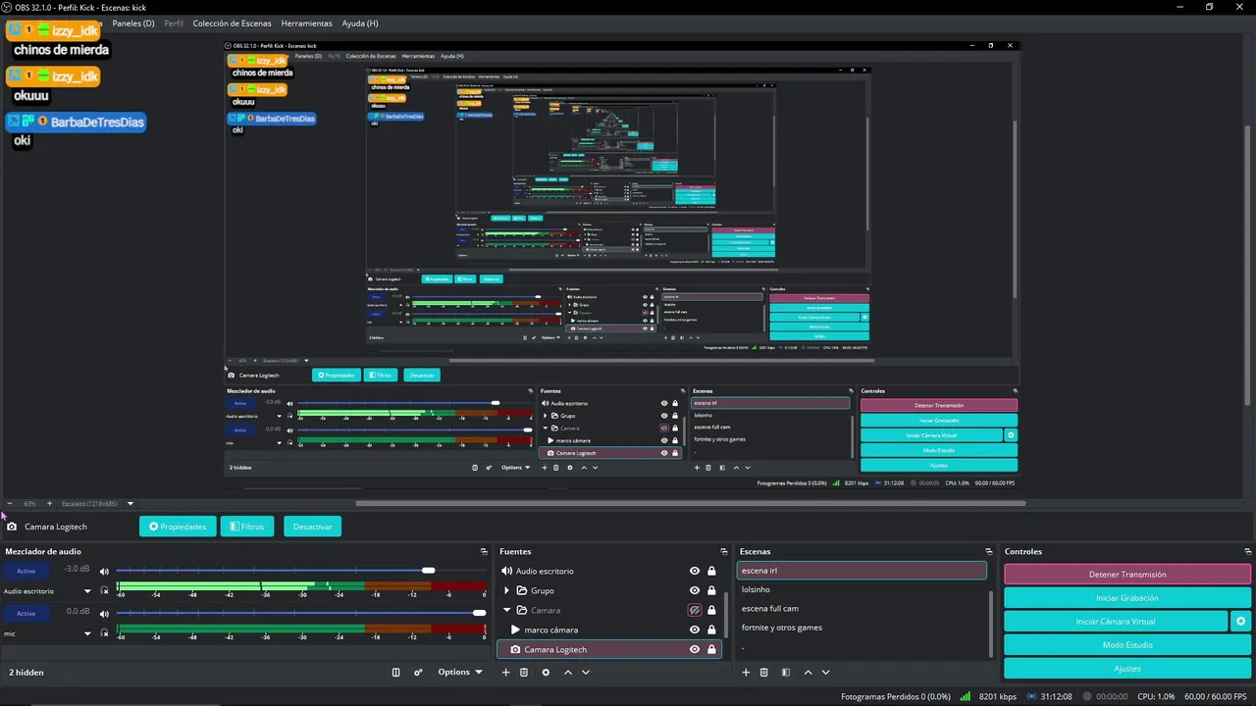Image resolution: width=1256 pixels, height=706 pixels.
Task: Open Propiedades for Camara Logitech
Action: (x=178, y=527)
